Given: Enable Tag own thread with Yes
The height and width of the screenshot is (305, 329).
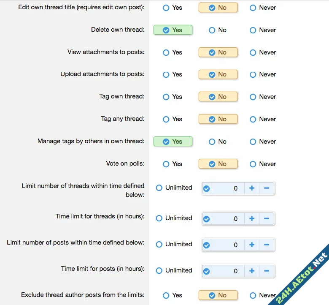Looking at the screenshot, I should [166, 97].
